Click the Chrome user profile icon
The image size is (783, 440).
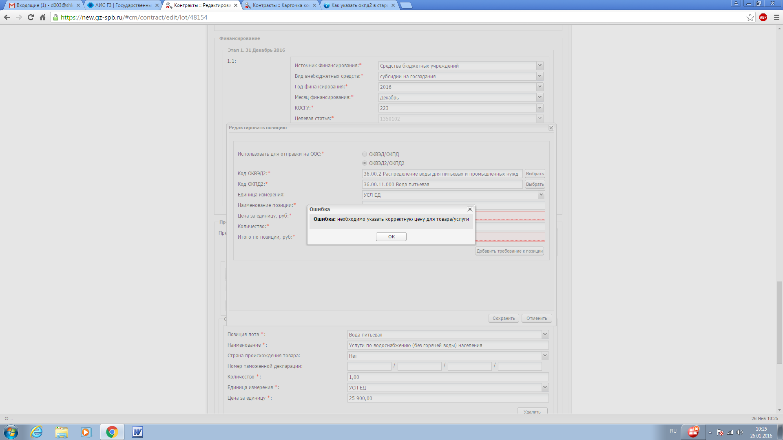point(736,3)
